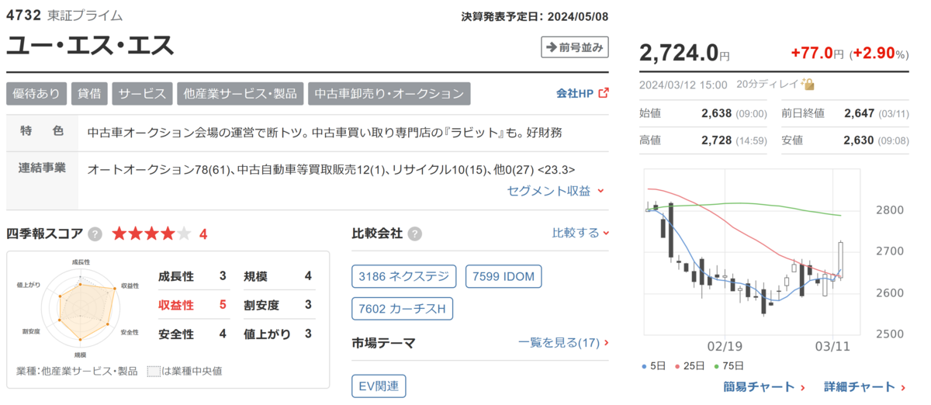Open comparison company 3186 ネクステジ
931x405 pixels.
click(x=405, y=276)
